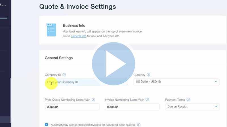Click info icon next to Invoice Numbering
227x127 pixels.
[x=147, y=100]
